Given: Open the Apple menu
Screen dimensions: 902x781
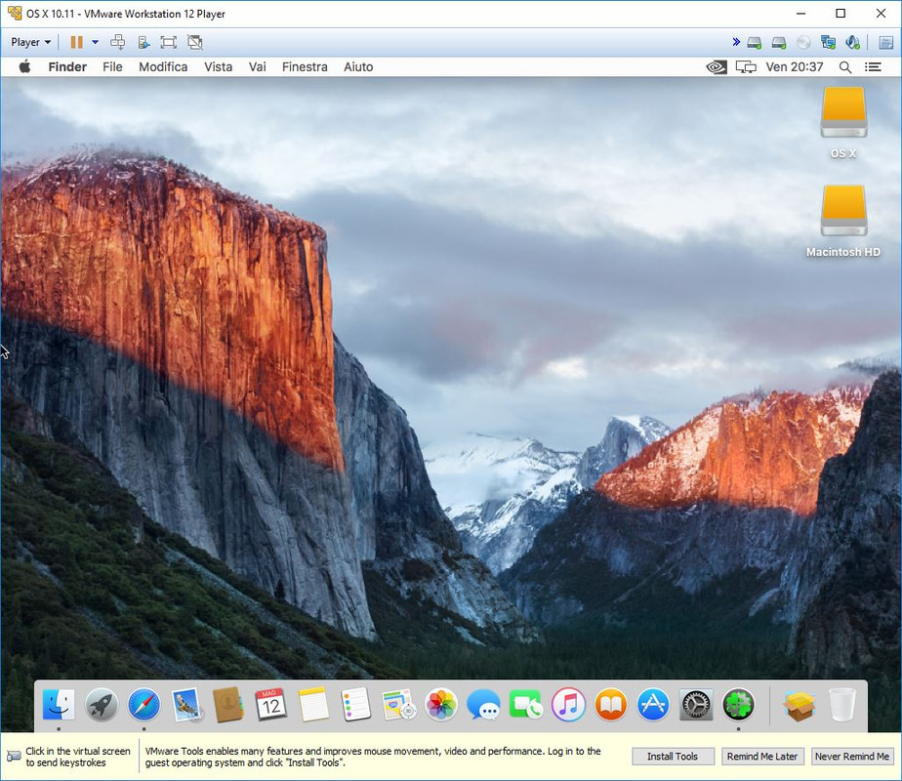Looking at the screenshot, I should click(x=24, y=66).
